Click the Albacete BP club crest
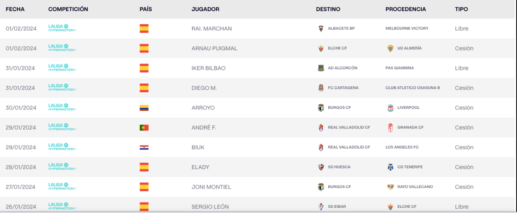The height and width of the screenshot is (213, 517). tap(320, 28)
